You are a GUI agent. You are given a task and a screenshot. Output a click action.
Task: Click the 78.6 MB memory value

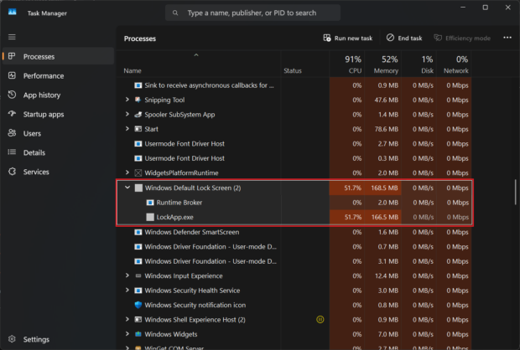coord(386,129)
